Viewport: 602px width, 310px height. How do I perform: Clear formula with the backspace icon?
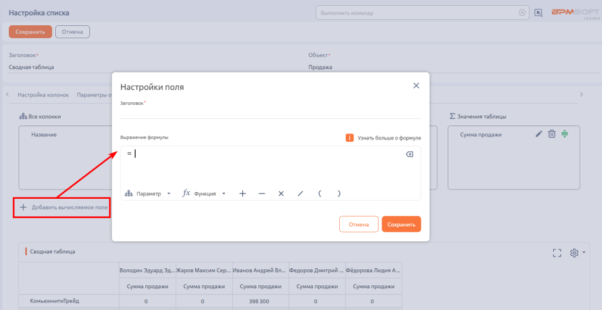point(410,154)
